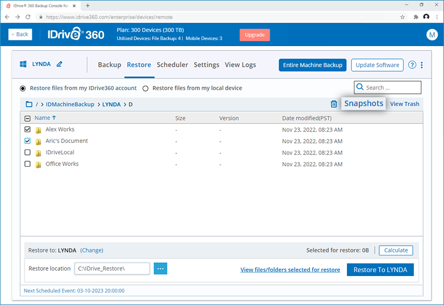Open the Backup tab

(109, 65)
